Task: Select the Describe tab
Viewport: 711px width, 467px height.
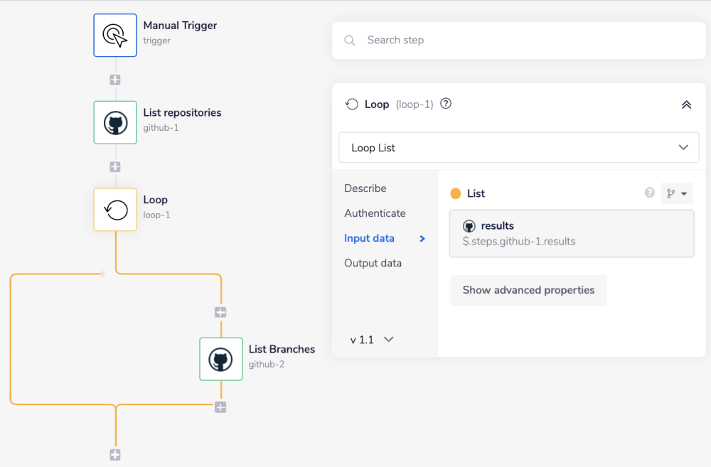Action: tap(365, 188)
